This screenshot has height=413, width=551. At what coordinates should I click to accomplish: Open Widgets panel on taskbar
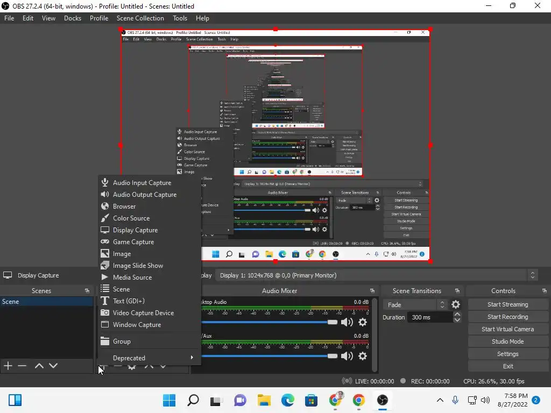[x=15, y=400]
